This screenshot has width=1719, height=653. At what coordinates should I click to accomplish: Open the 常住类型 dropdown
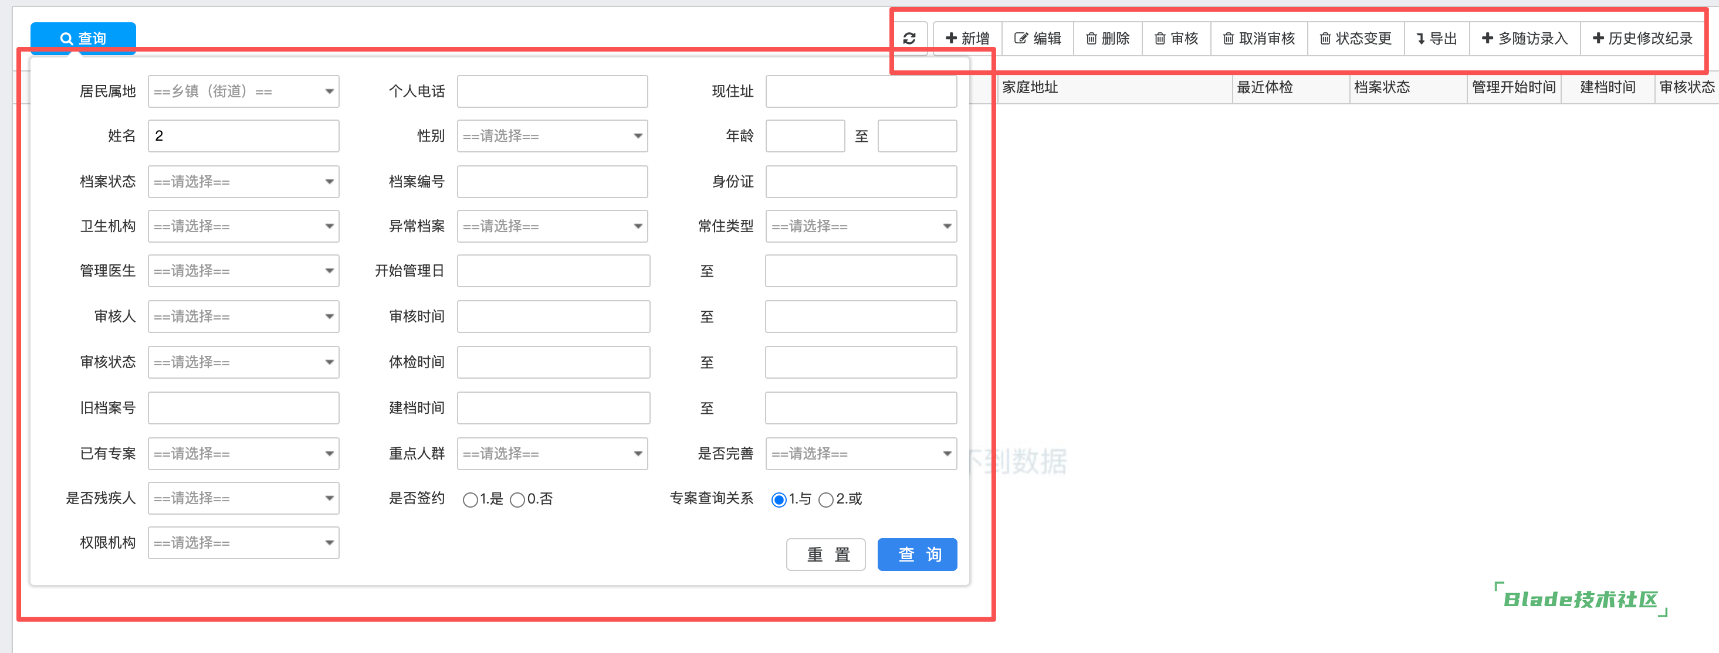pyautogui.click(x=860, y=227)
